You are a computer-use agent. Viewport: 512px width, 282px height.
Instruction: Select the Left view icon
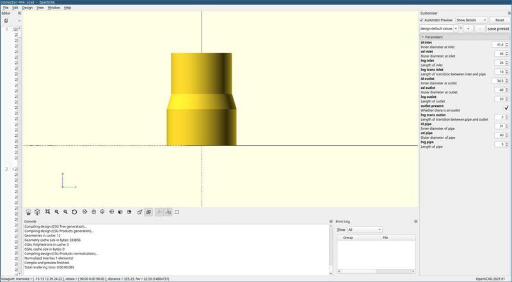(111, 212)
